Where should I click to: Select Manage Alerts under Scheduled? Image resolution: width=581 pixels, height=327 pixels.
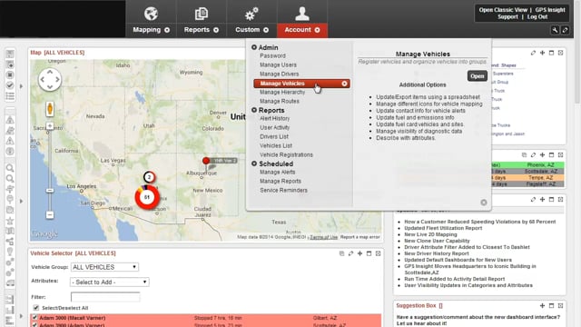click(x=278, y=172)
